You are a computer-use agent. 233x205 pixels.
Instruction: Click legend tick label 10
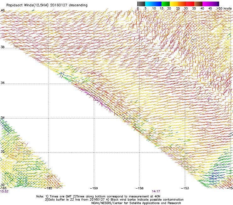pyautogui.click(x=154, y=9)
